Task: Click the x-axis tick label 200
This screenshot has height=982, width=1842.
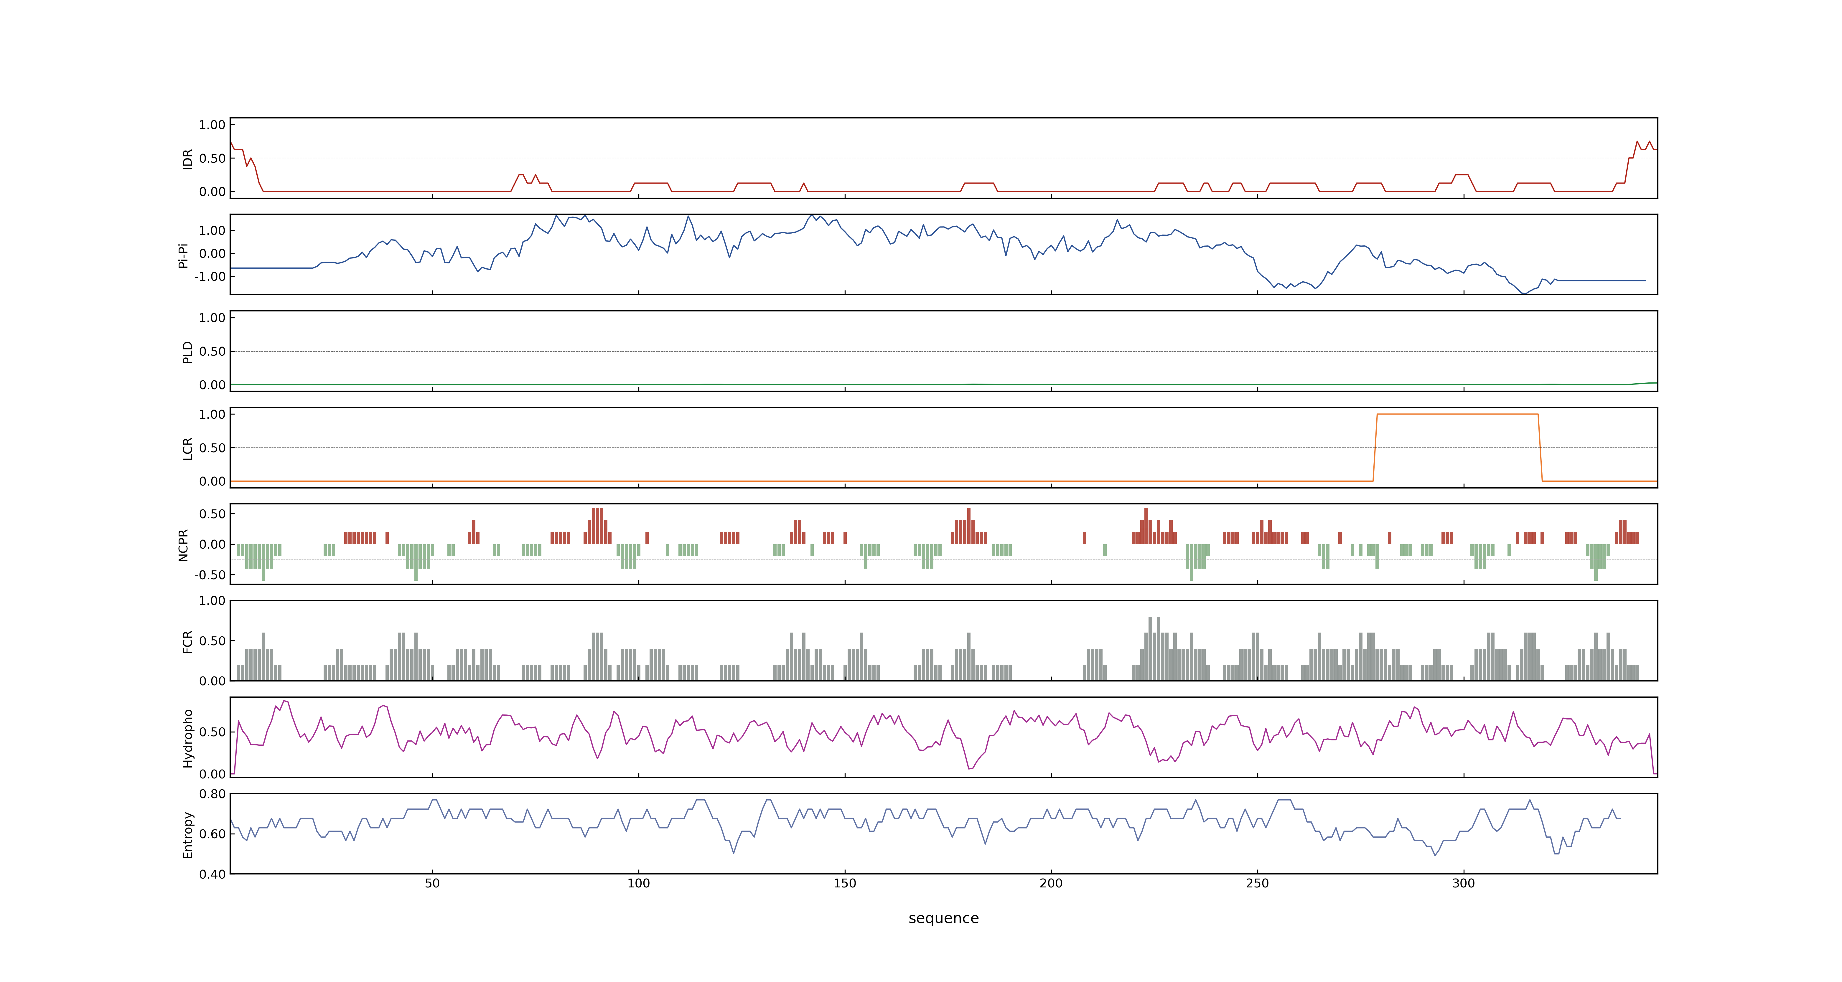Action: pyautogui.click(x=1051, y=883)
